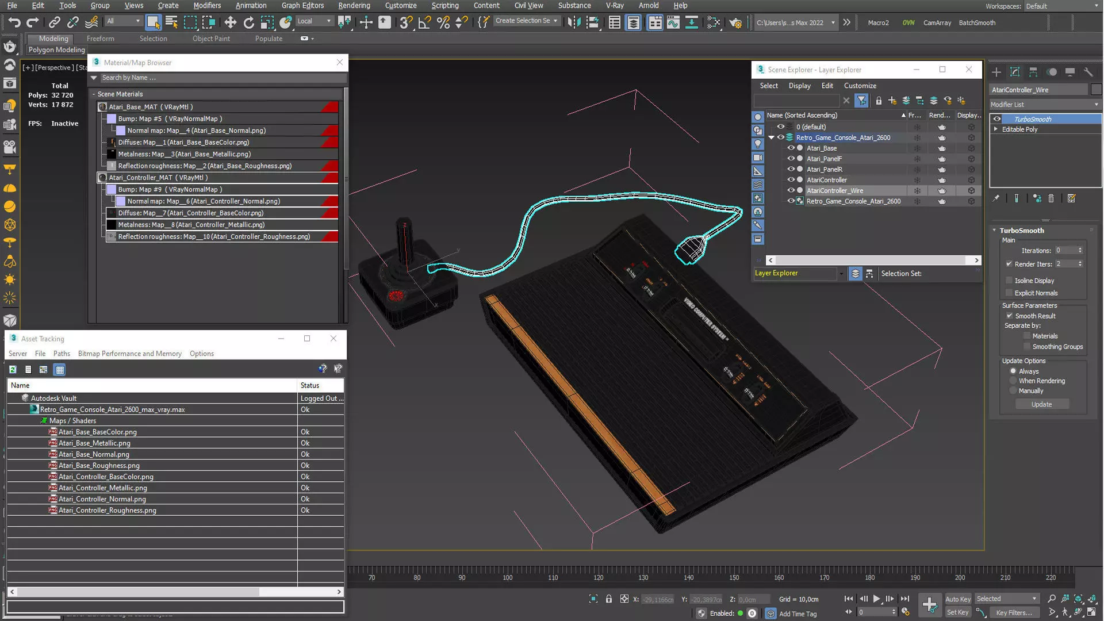The image size is (1104, 621).
Task: Switch to Object Paint ribbon tab
Action: pyautogui.click(x=211, y=39)
